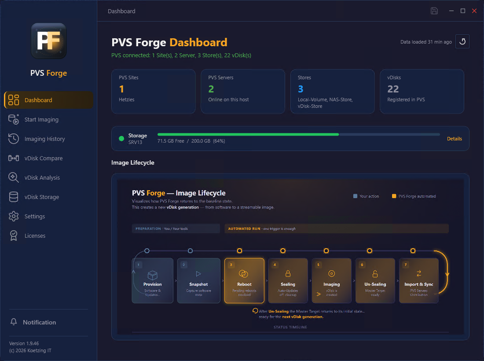Click the save disk icon in title bar
This screenshot has height=361, width=484.
[x=434, y=11]
